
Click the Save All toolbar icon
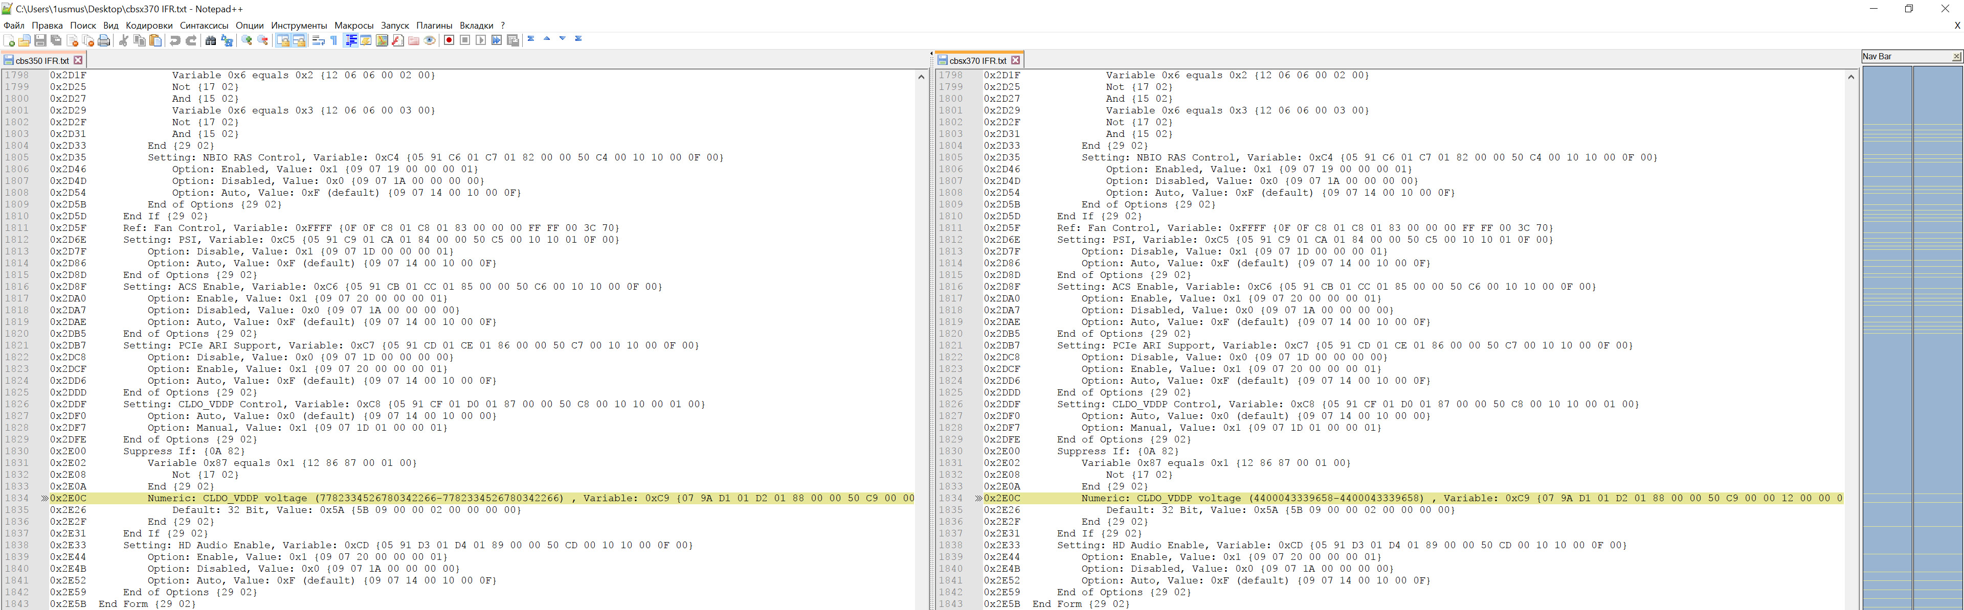[56, 40]
